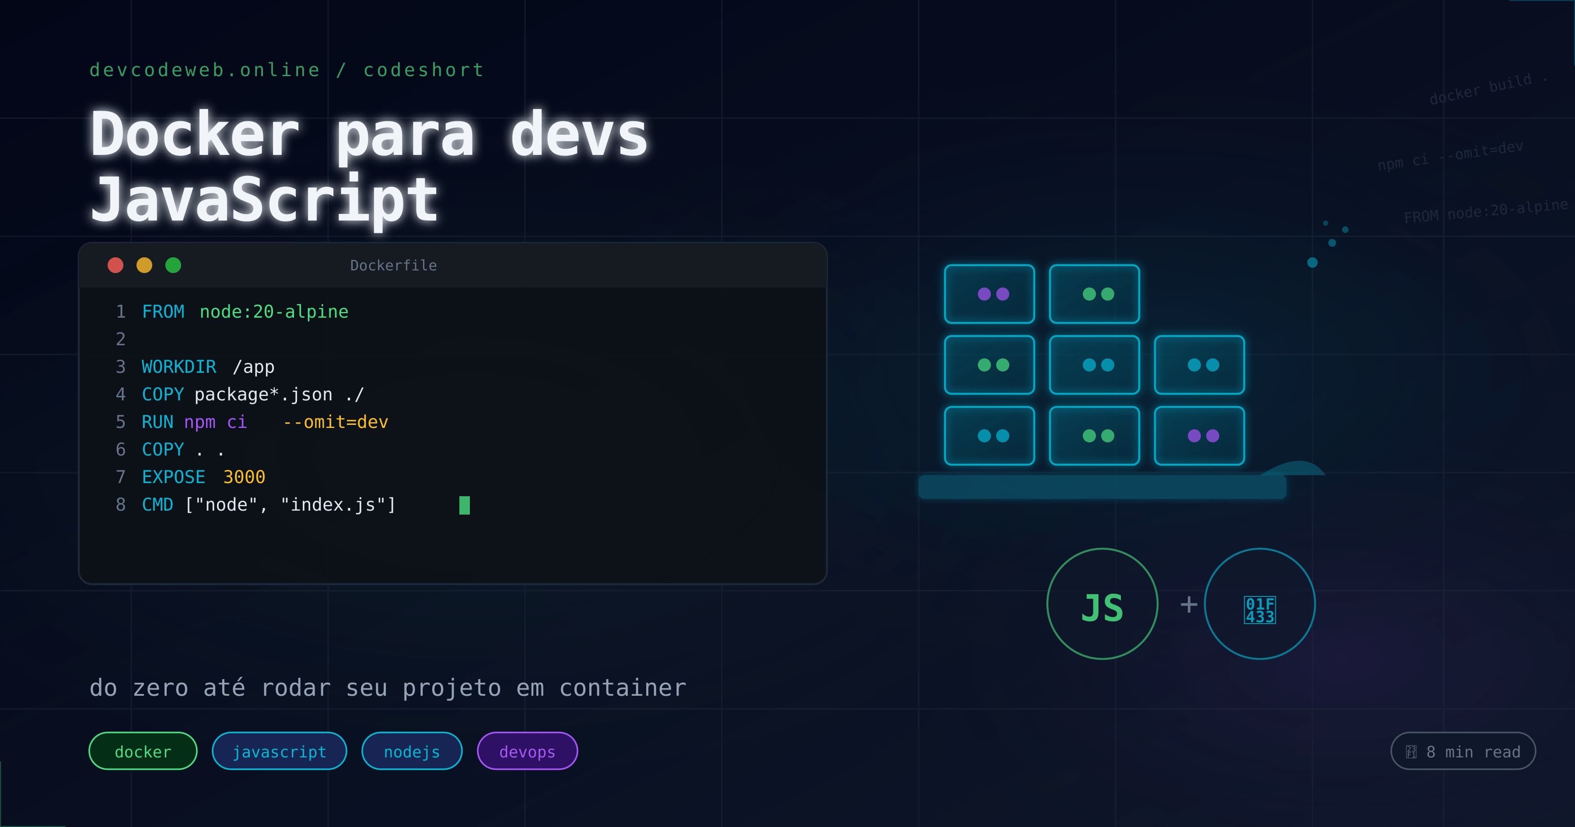Viewport: 1575px width, 827px height.
Task: Click the red window dot
Action: (x=115, y=265)
